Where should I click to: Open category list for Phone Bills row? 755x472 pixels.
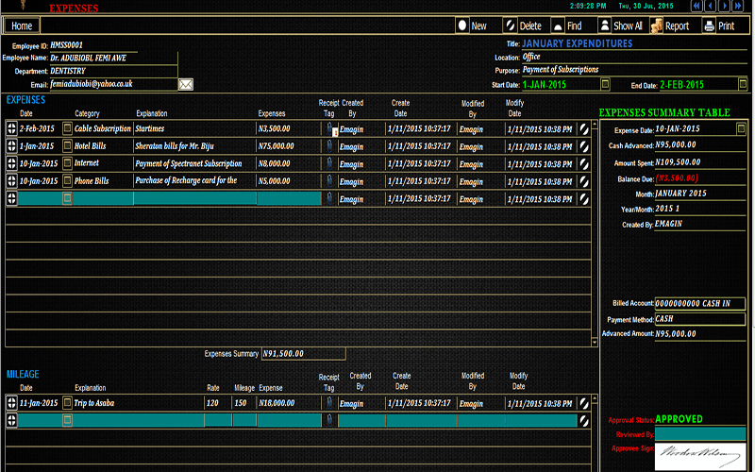[x=67, y=181]
